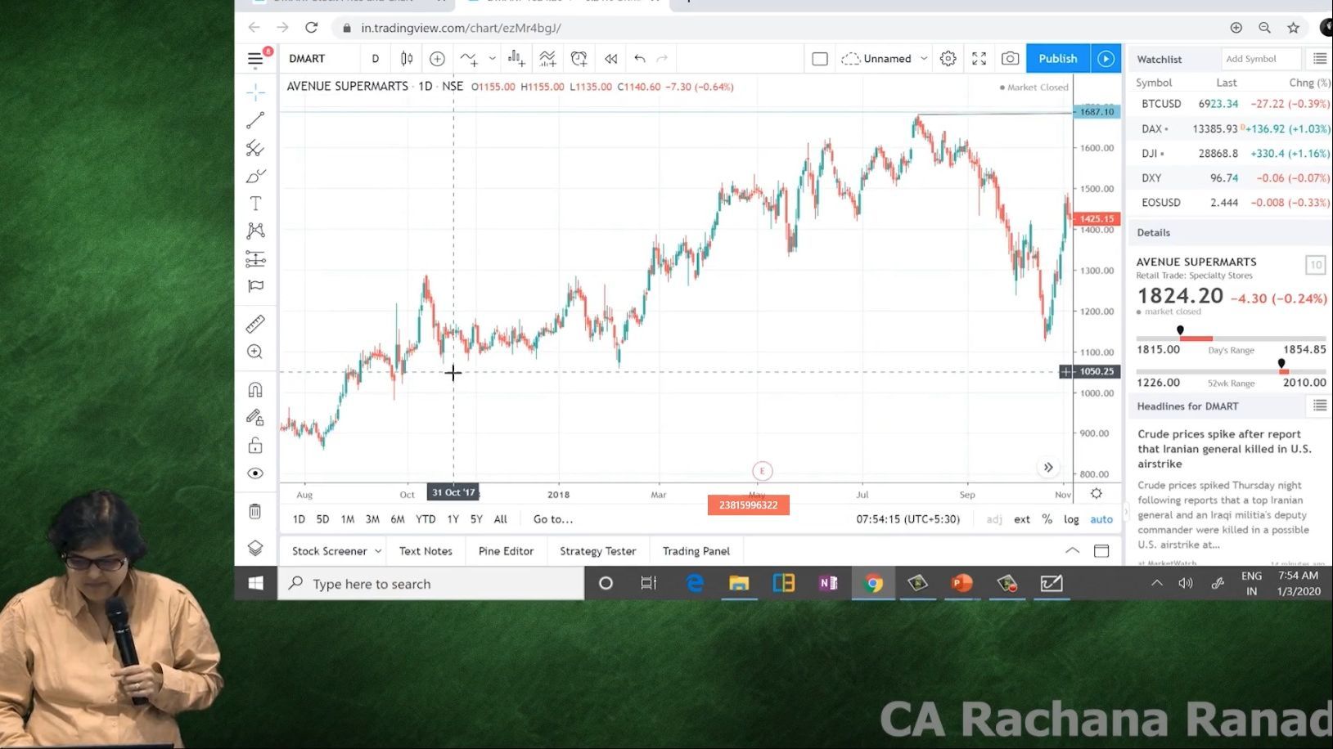Select the 1D time range
The image size is (1333, 749).
[299, 519]
